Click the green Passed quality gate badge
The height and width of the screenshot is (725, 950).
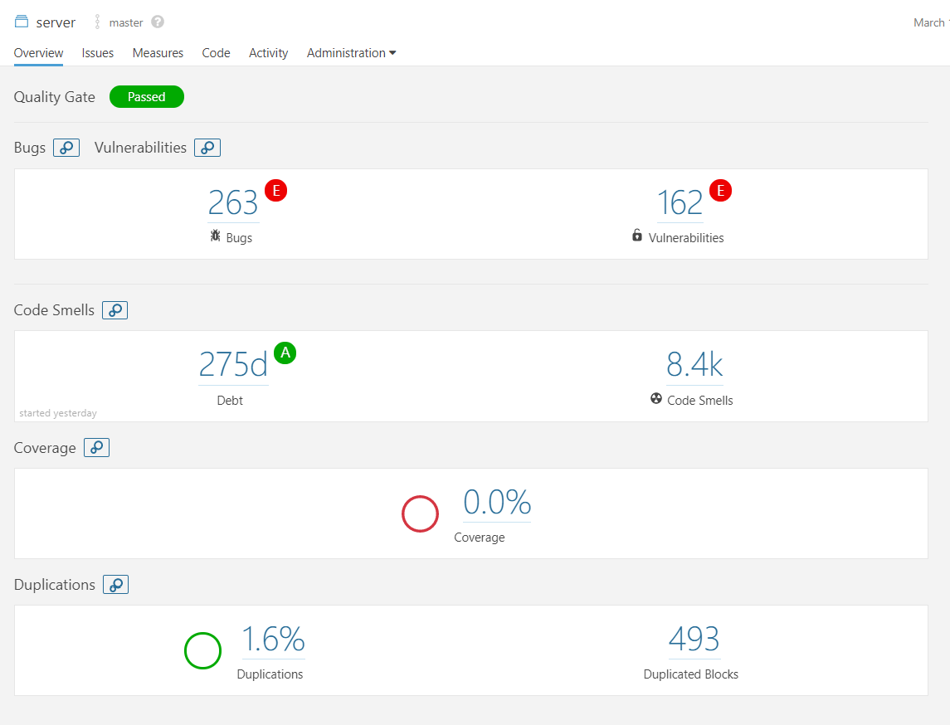147,97
